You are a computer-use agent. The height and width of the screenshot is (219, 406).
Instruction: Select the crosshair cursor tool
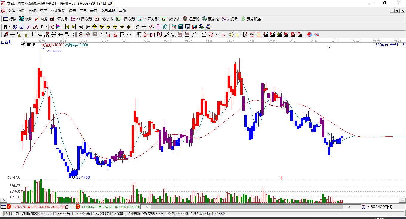click(x=144, y=27)
